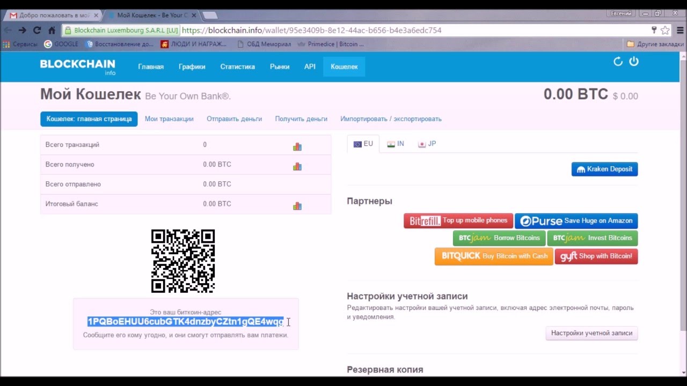Open the browser home page icon
This screenshot has width=687, height=386.
52,31
